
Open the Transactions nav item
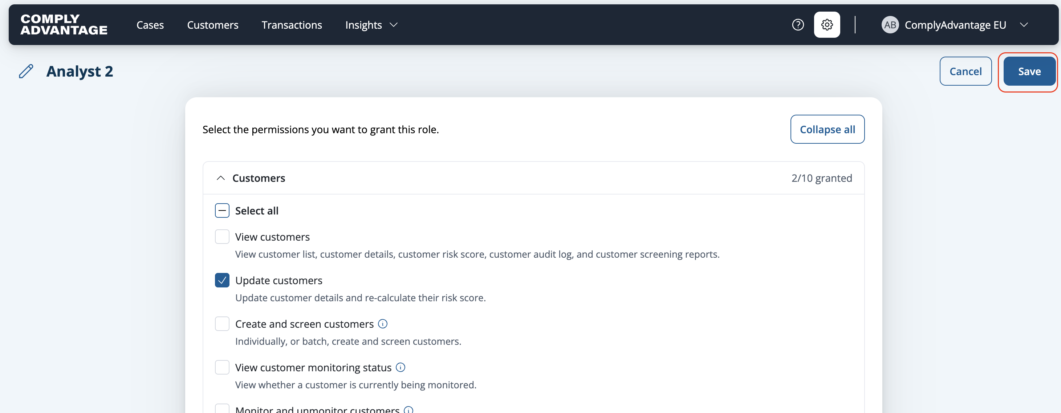(292, 25)
